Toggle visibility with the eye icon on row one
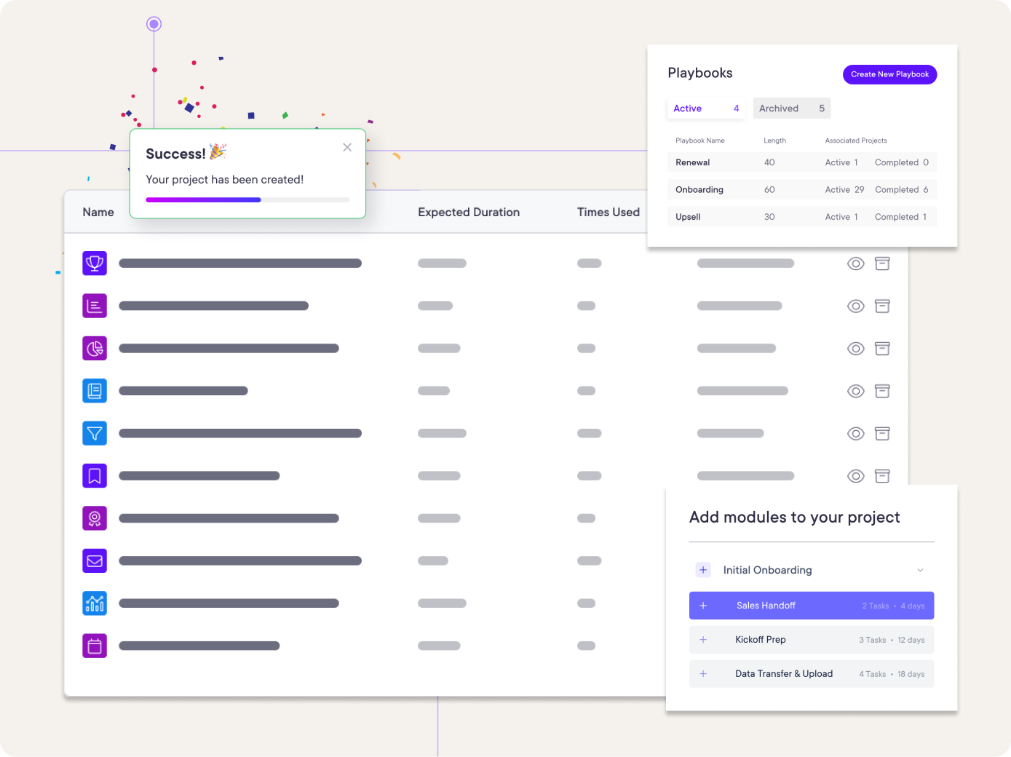Image resolution: width=1011 pixels, height=757 pixels. 856,263
